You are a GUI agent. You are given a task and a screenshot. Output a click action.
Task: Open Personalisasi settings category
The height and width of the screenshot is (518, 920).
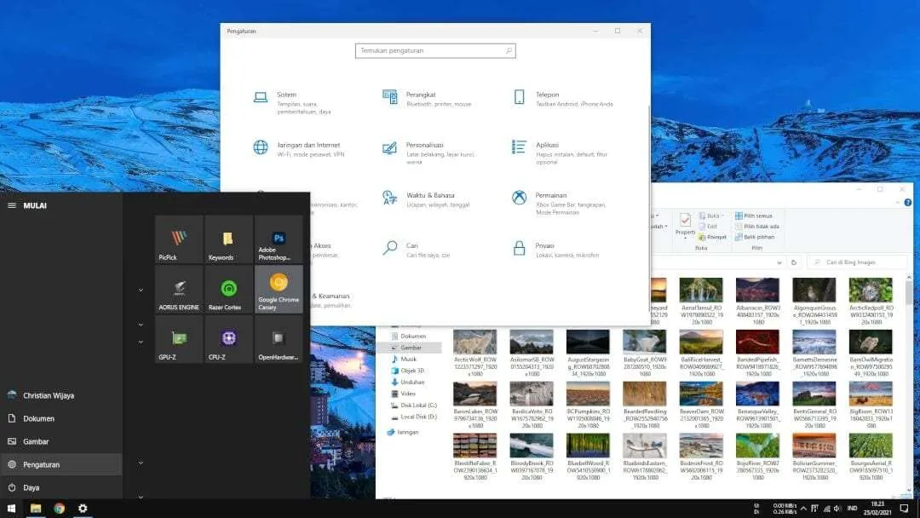428,153
